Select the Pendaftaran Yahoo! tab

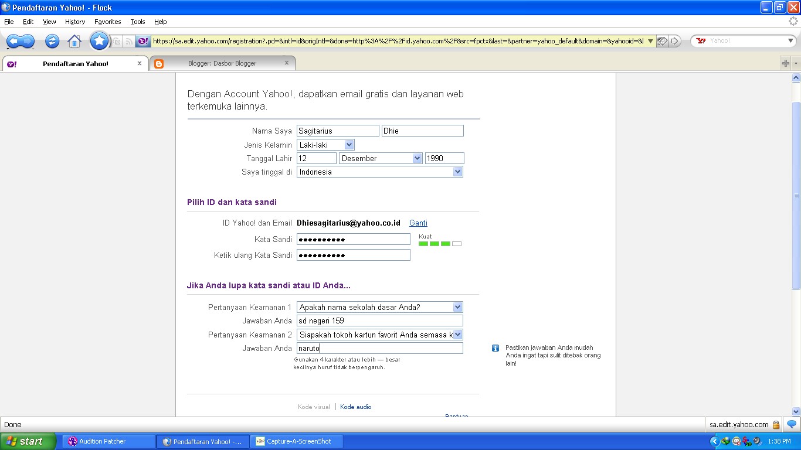pyautogui.click(x=75, y=63)
